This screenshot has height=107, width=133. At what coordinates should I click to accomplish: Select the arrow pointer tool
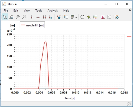(x=5, y=17)
